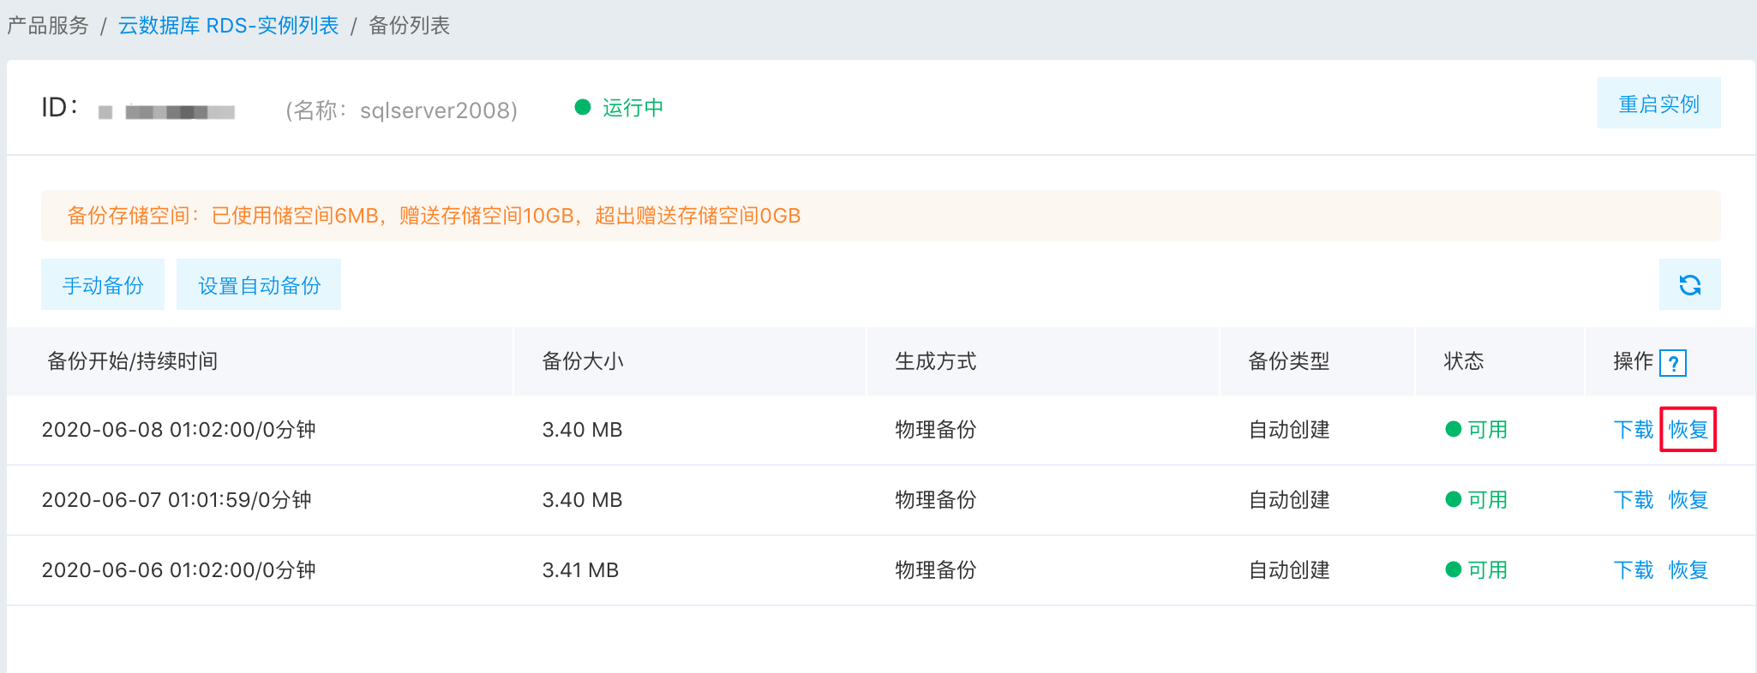
Task: Click the refresh icon button
Action: [1689, 284]
